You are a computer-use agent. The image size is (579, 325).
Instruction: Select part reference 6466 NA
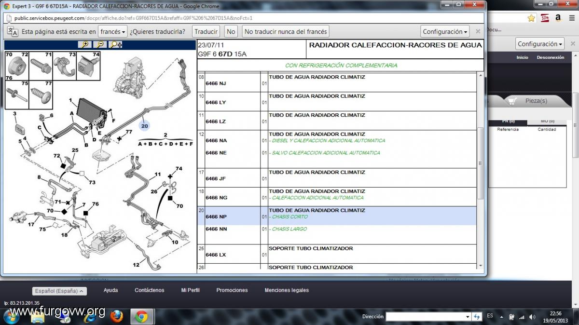coord(216,140)
